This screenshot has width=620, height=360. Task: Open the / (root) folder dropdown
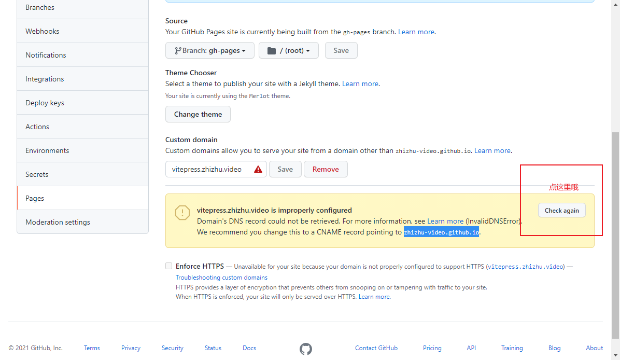pyautogui.click(x=289, y=51)
